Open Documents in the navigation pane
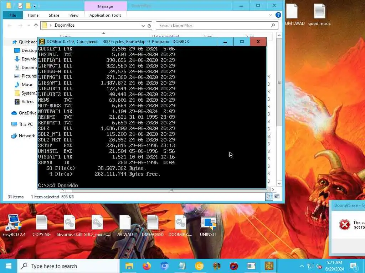The image size is (365, 273). tap(26, 68)
